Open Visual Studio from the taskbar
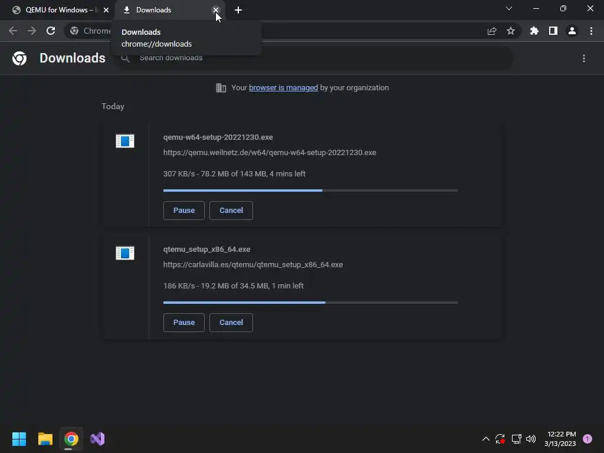Screen dimensions: 604x453 (x=97, y=439)
